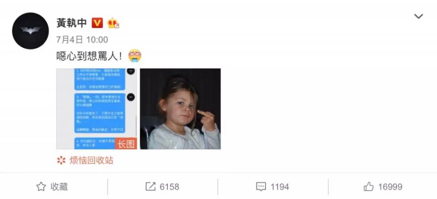This screenshot has width=437, height=199.
Task: Click the Batman logo profile avatar
Action: click(x=30, y=31)
